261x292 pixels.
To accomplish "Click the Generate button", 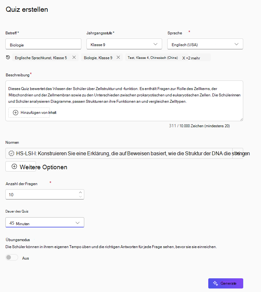I will coord(226,283).
